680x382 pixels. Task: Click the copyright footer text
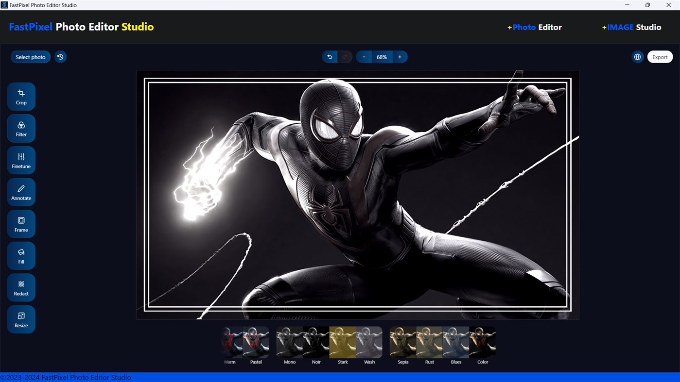tap(66, 377)
